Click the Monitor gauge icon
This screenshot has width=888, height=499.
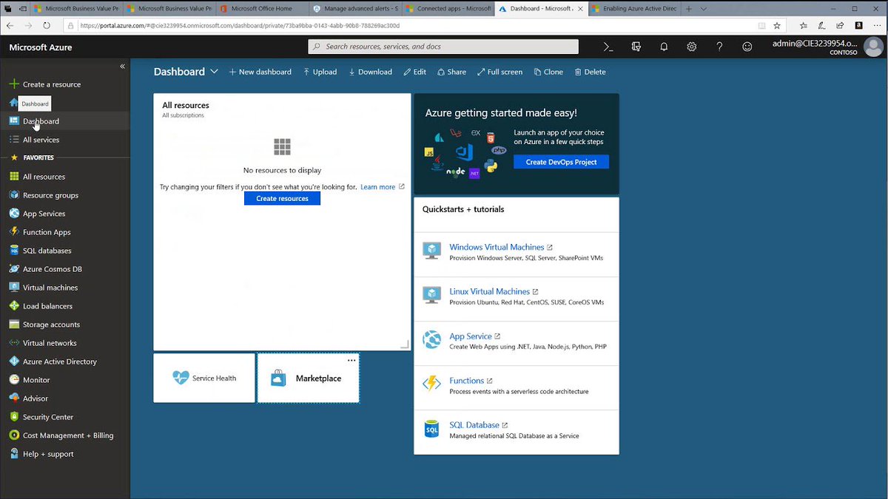(14, 380)
